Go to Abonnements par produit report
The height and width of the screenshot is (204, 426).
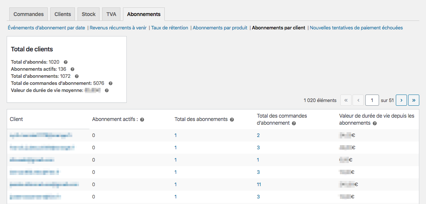(220, 28)
